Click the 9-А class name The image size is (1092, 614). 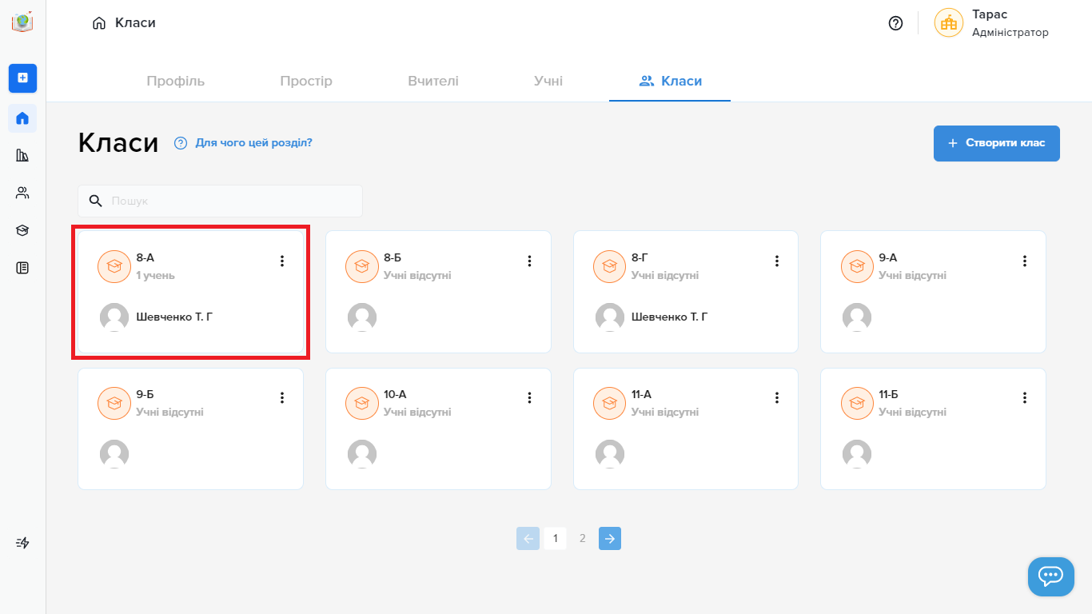[887, 257]
